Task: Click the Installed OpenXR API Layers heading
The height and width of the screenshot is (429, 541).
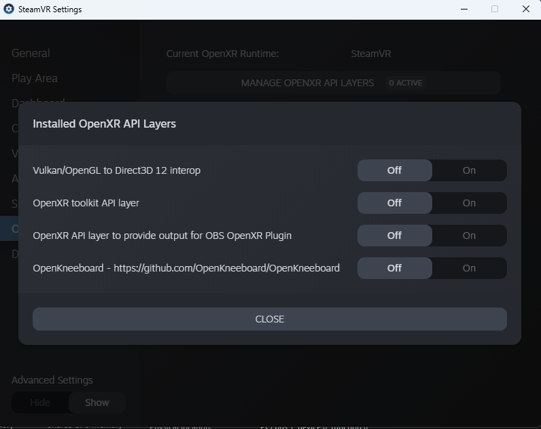Action: coord(105,124)
